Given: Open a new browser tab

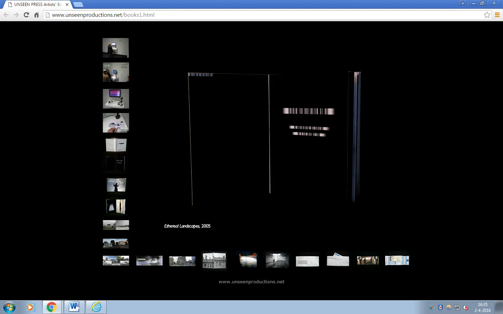Looking at the screenshot, I should tap(78, 5).
